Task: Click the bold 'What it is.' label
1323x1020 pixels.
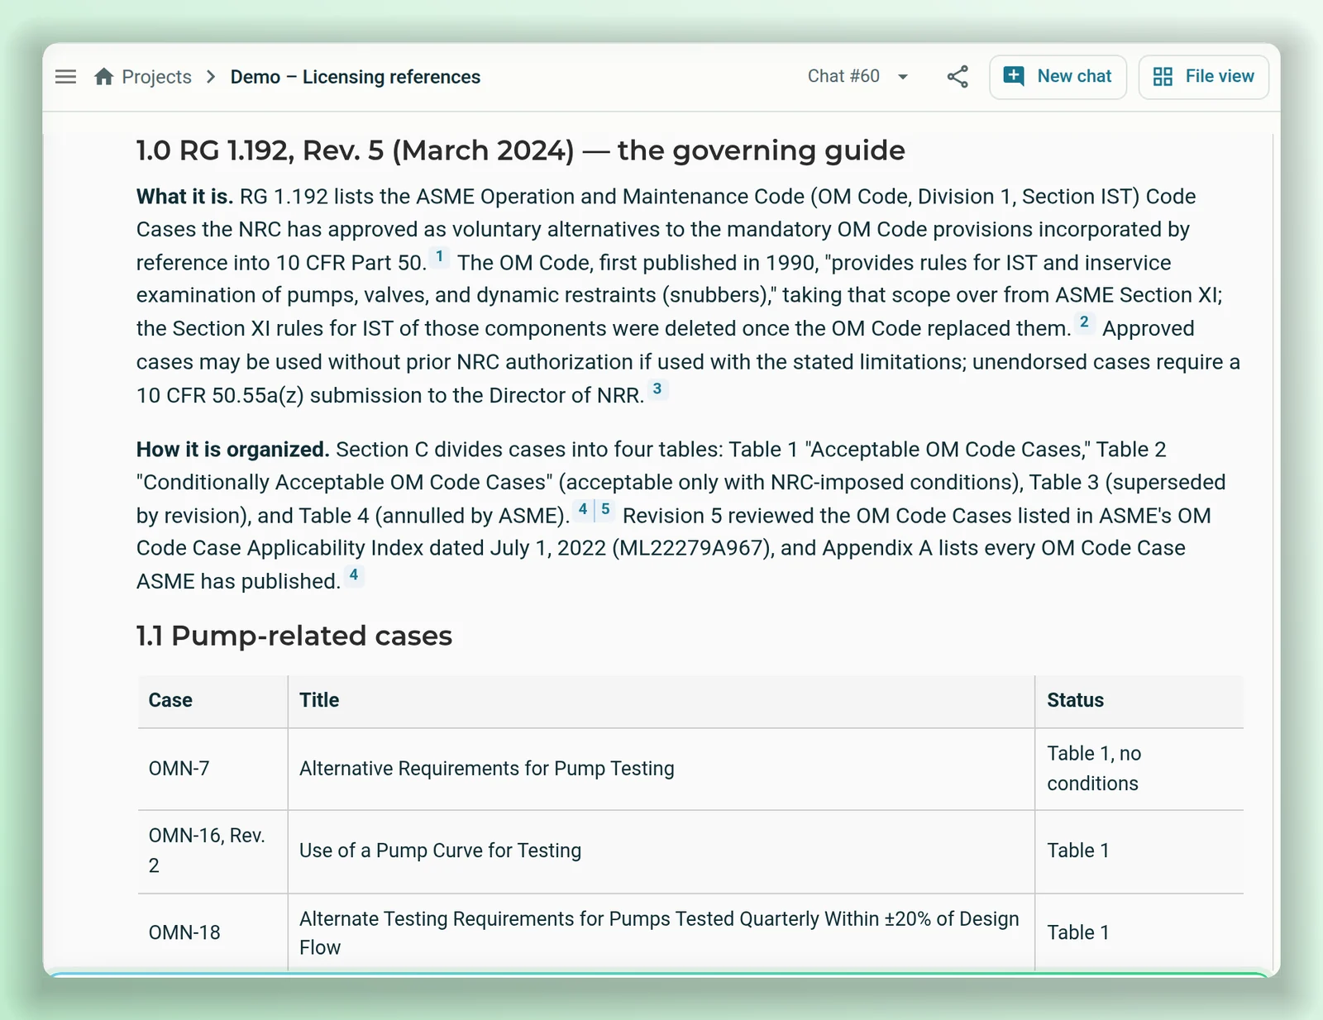Action: (184, 197)
